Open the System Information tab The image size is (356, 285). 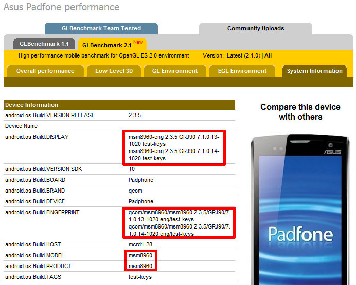pyautogui.click(x=314, y=71)
